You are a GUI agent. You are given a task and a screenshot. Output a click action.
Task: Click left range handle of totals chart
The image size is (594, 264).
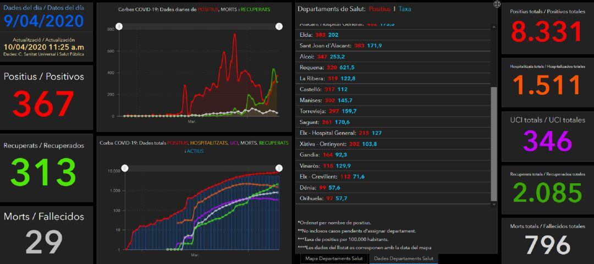(x=125, y=168)
